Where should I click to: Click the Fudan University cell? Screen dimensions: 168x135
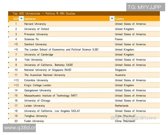pyautogui.click(x=34, y=121)
